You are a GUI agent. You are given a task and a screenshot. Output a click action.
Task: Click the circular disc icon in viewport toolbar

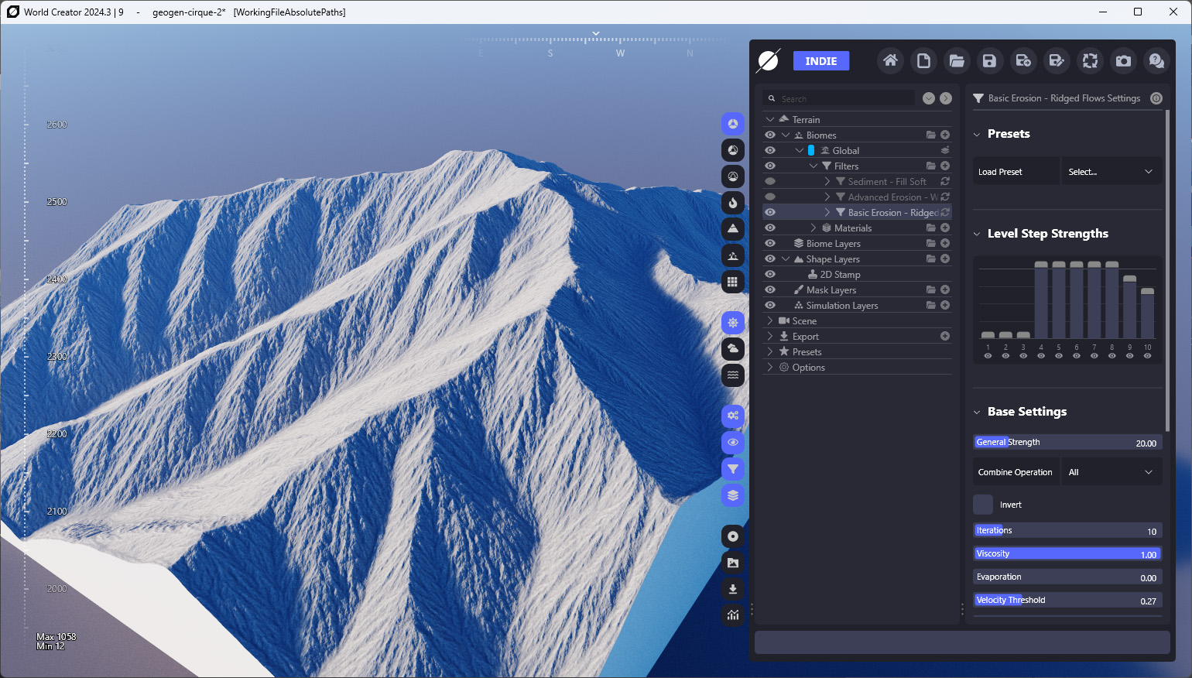click(x=733, y=536)
